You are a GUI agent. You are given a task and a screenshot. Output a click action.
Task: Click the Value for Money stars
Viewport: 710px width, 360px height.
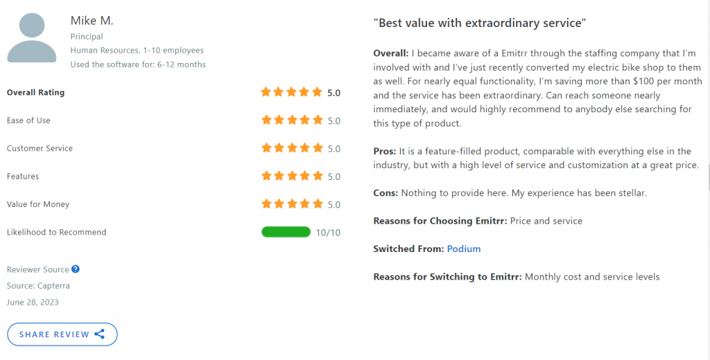coord(292,204)
